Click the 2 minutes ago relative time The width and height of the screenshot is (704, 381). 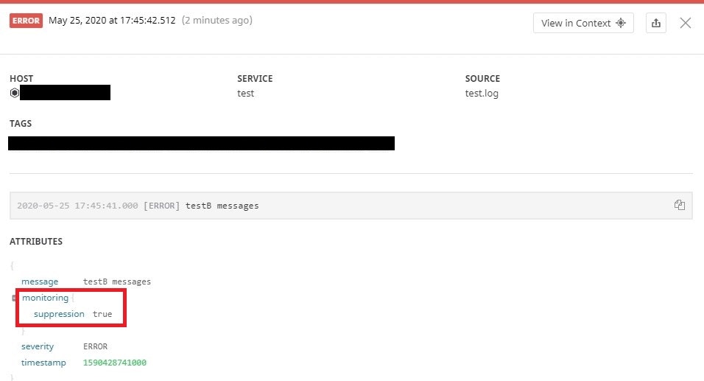click(x=217, y=20)
